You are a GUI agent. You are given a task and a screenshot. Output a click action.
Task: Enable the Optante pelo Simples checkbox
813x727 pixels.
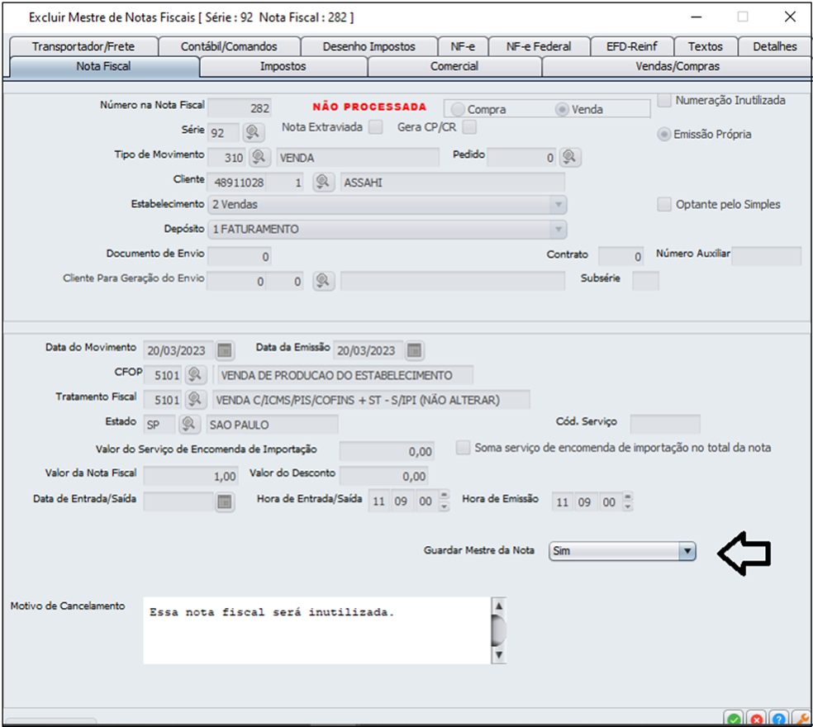click(664, 205)
